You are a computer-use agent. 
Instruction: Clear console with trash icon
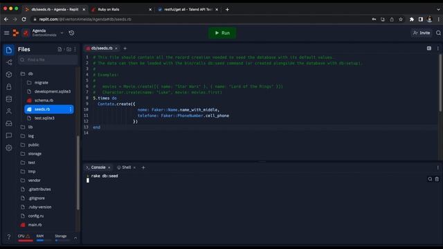coord(437,179)
